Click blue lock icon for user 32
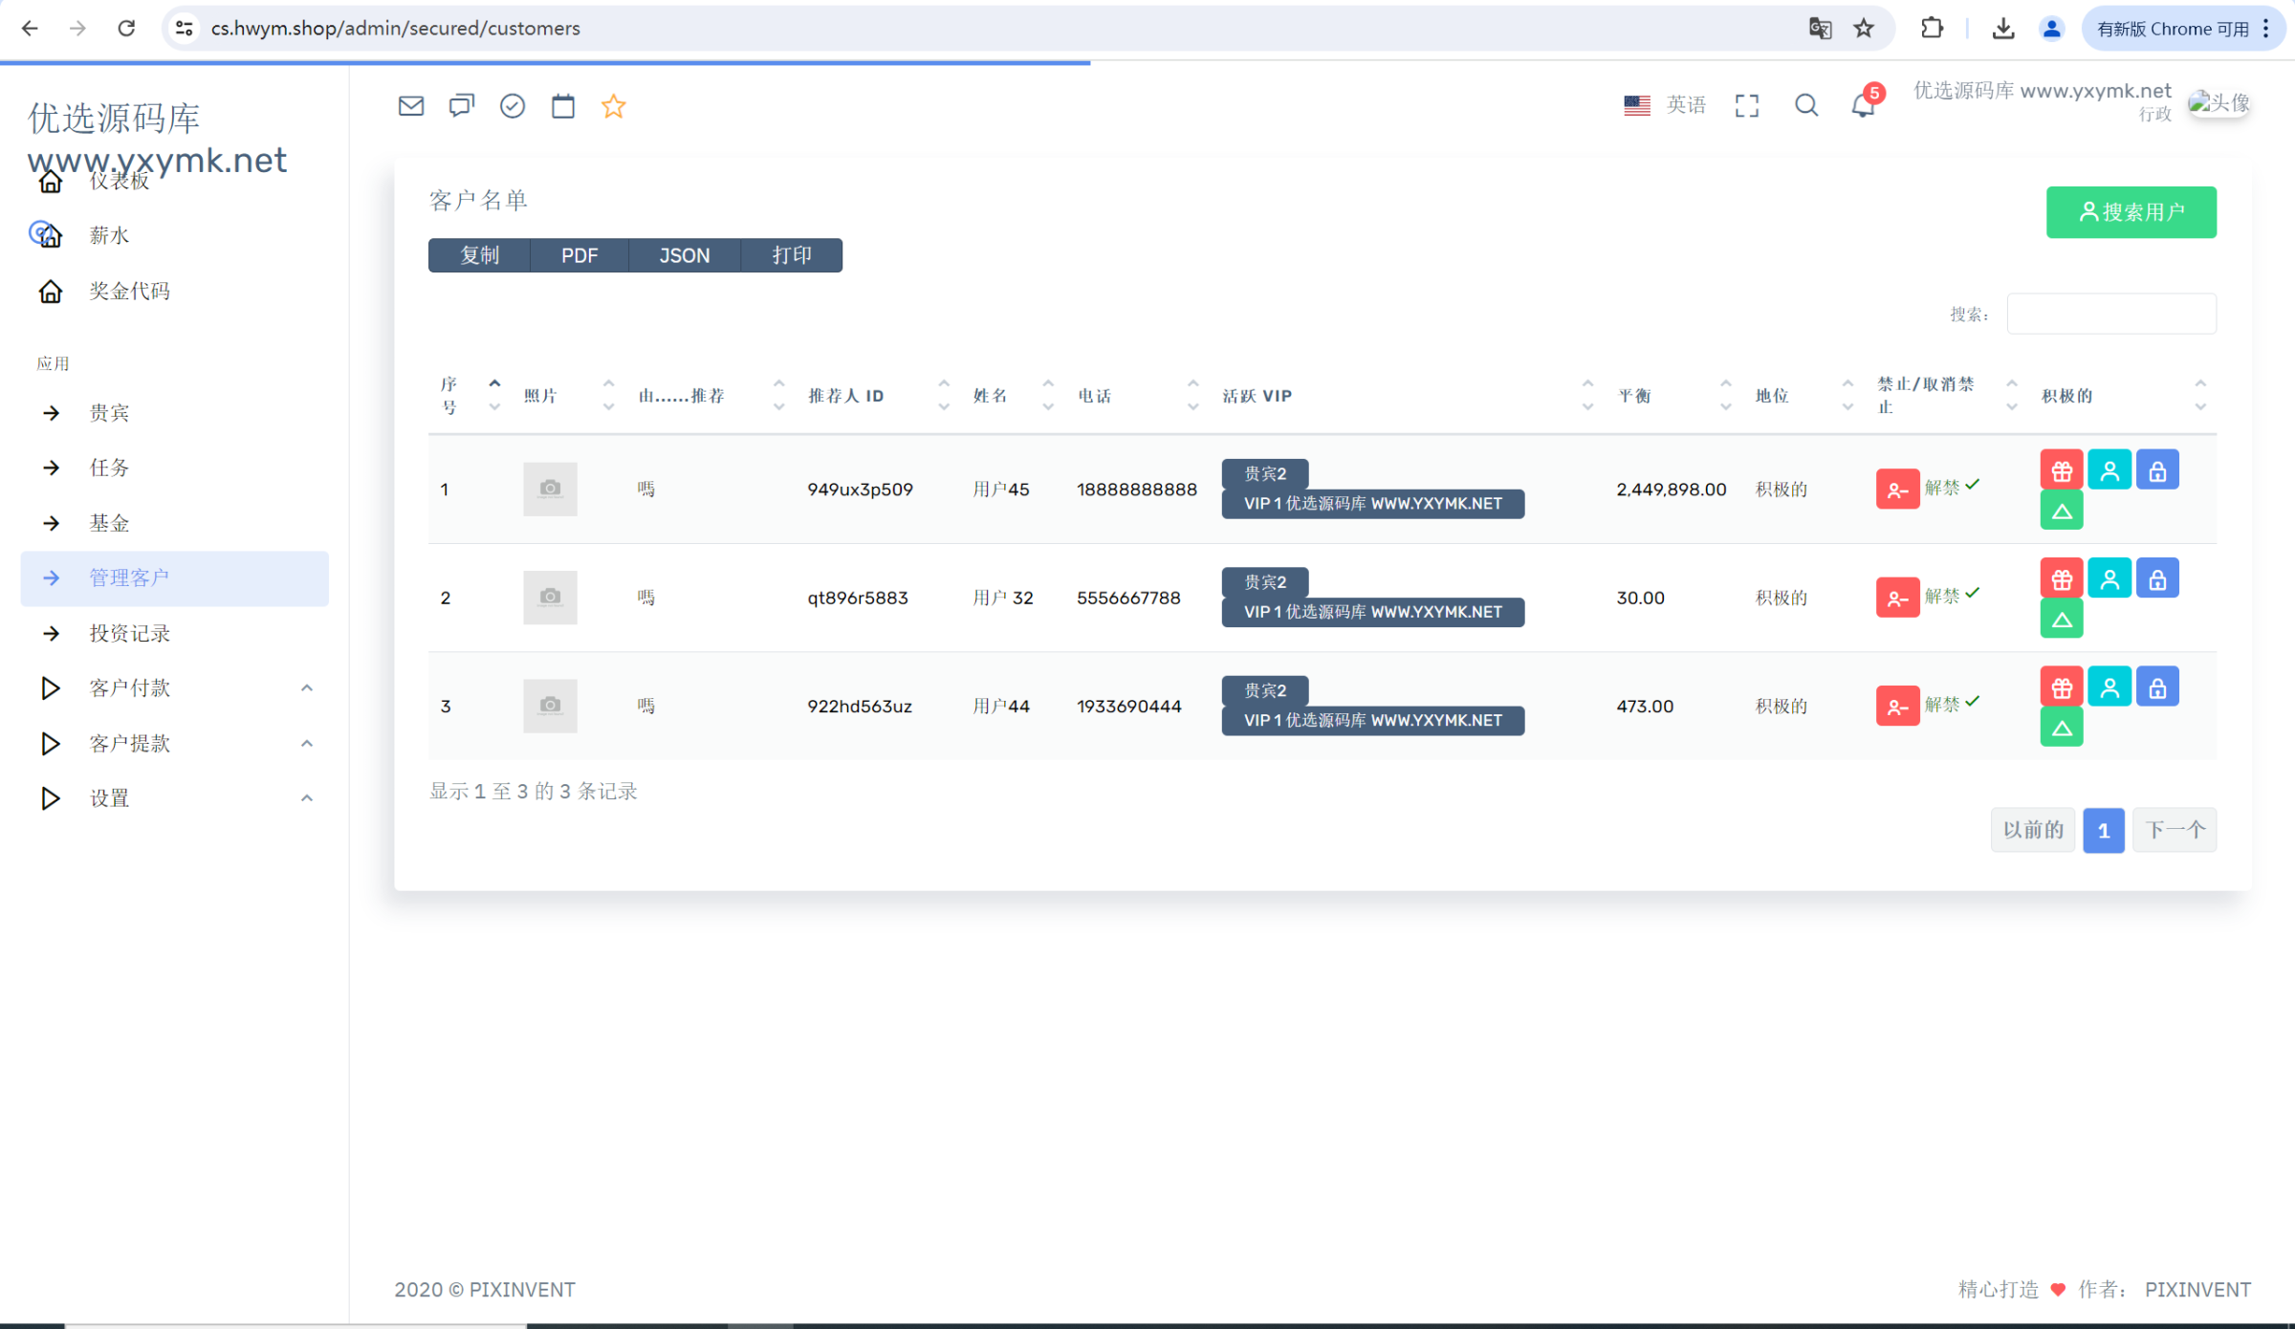Screen dimensions: 2295x1329 click(2157, 579)
